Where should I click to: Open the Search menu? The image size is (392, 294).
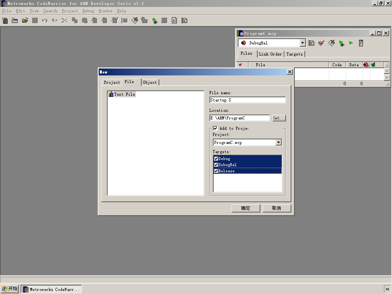(x=50, y=11)
